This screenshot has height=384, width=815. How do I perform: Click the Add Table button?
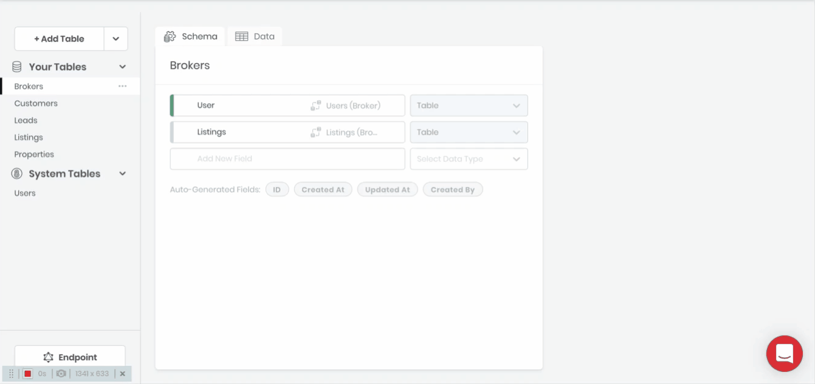pos(59,39)
